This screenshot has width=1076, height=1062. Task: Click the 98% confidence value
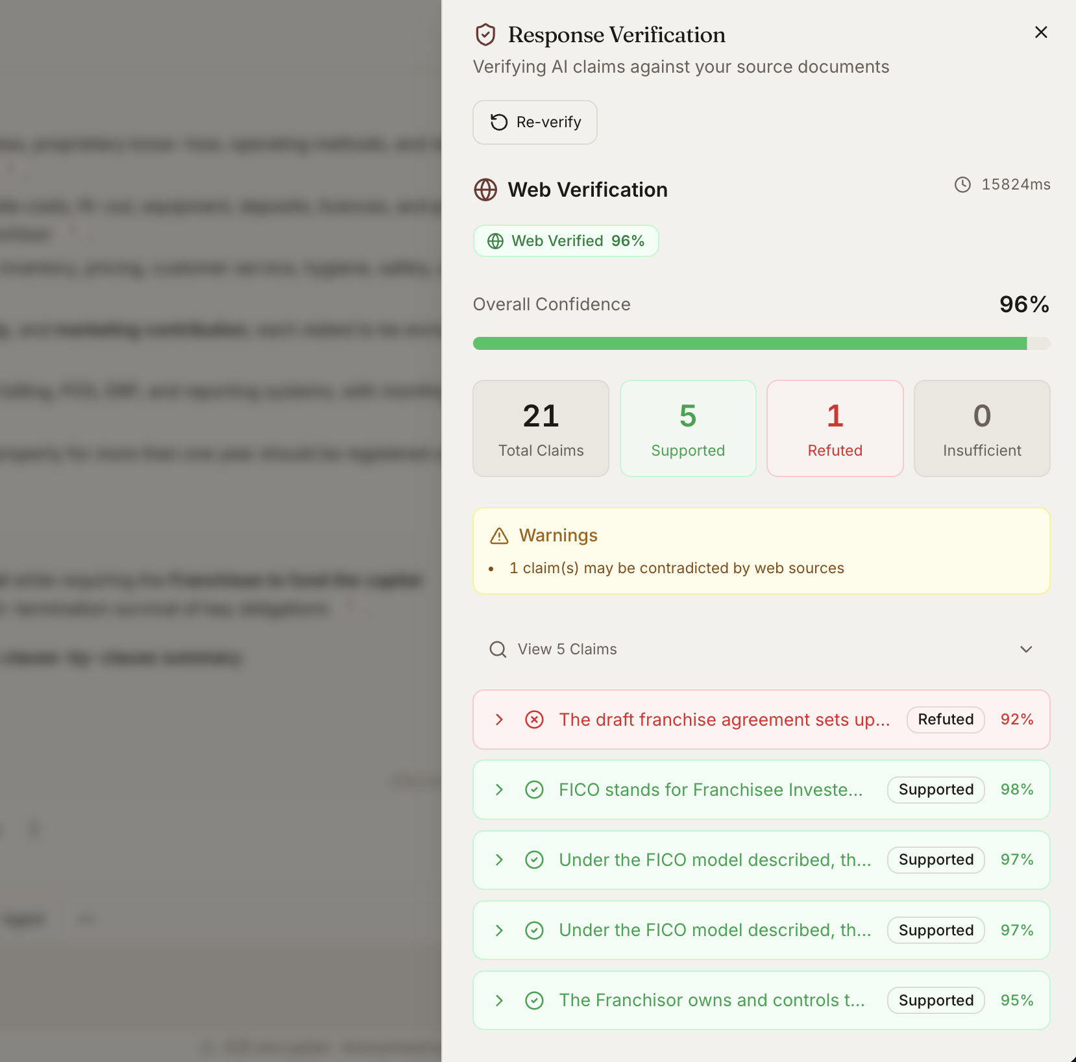1017,789
